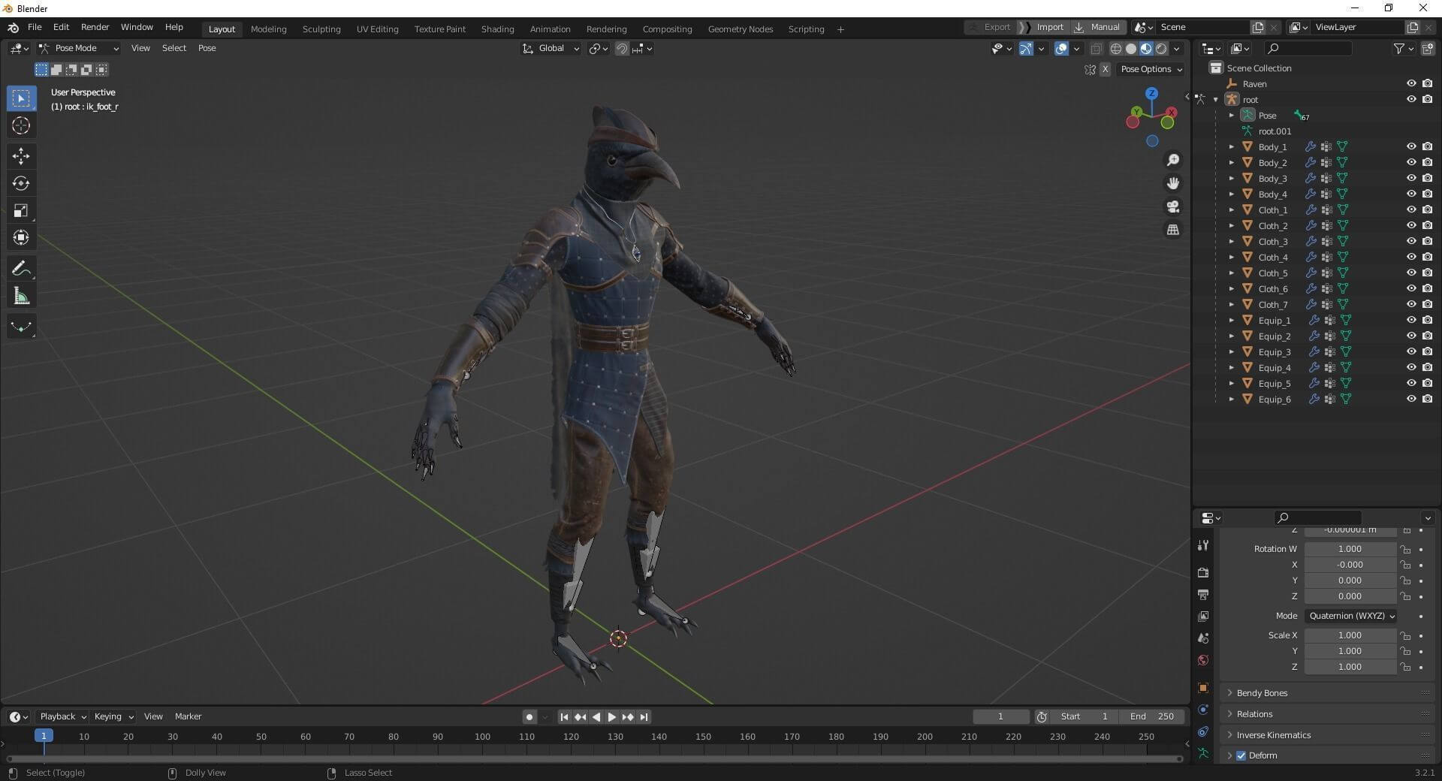Select the Scale tool in the toolbar

[21, 211]
